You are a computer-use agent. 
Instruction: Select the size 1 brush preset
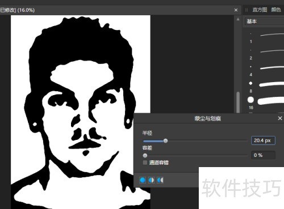267,37
